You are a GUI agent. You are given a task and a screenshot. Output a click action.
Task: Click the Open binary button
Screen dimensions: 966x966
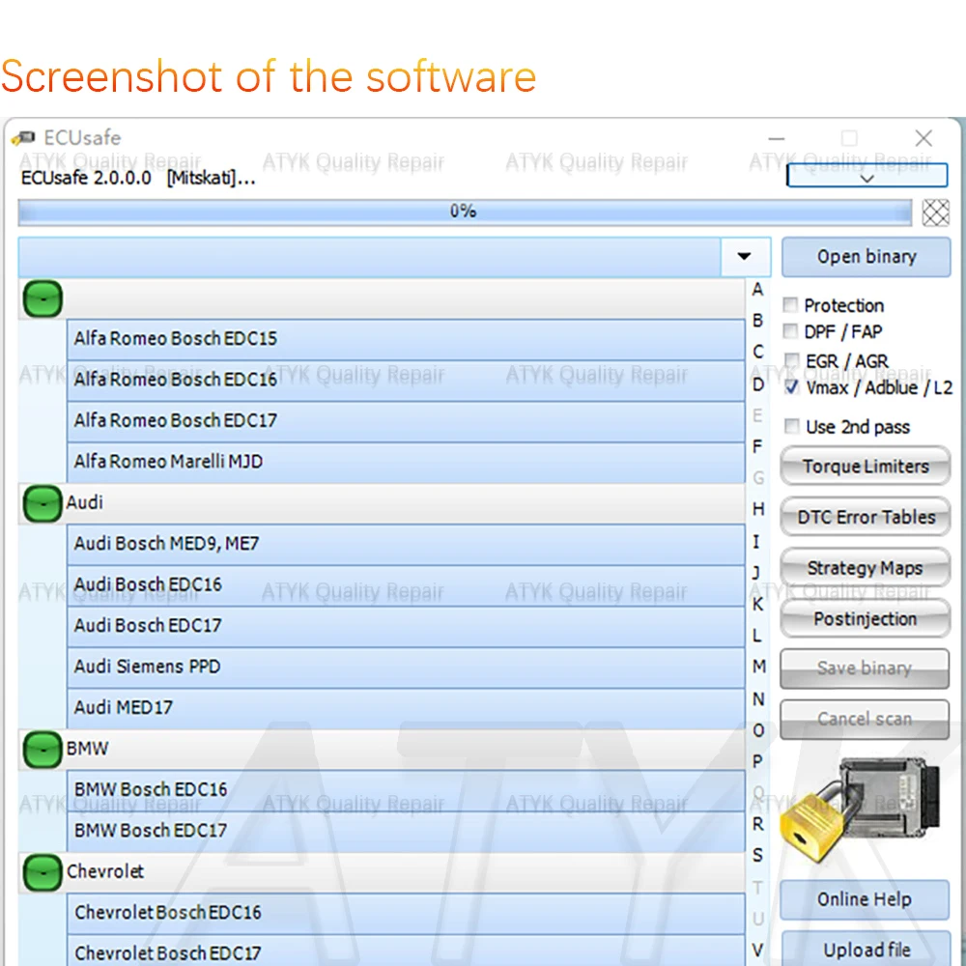(867, 257)
